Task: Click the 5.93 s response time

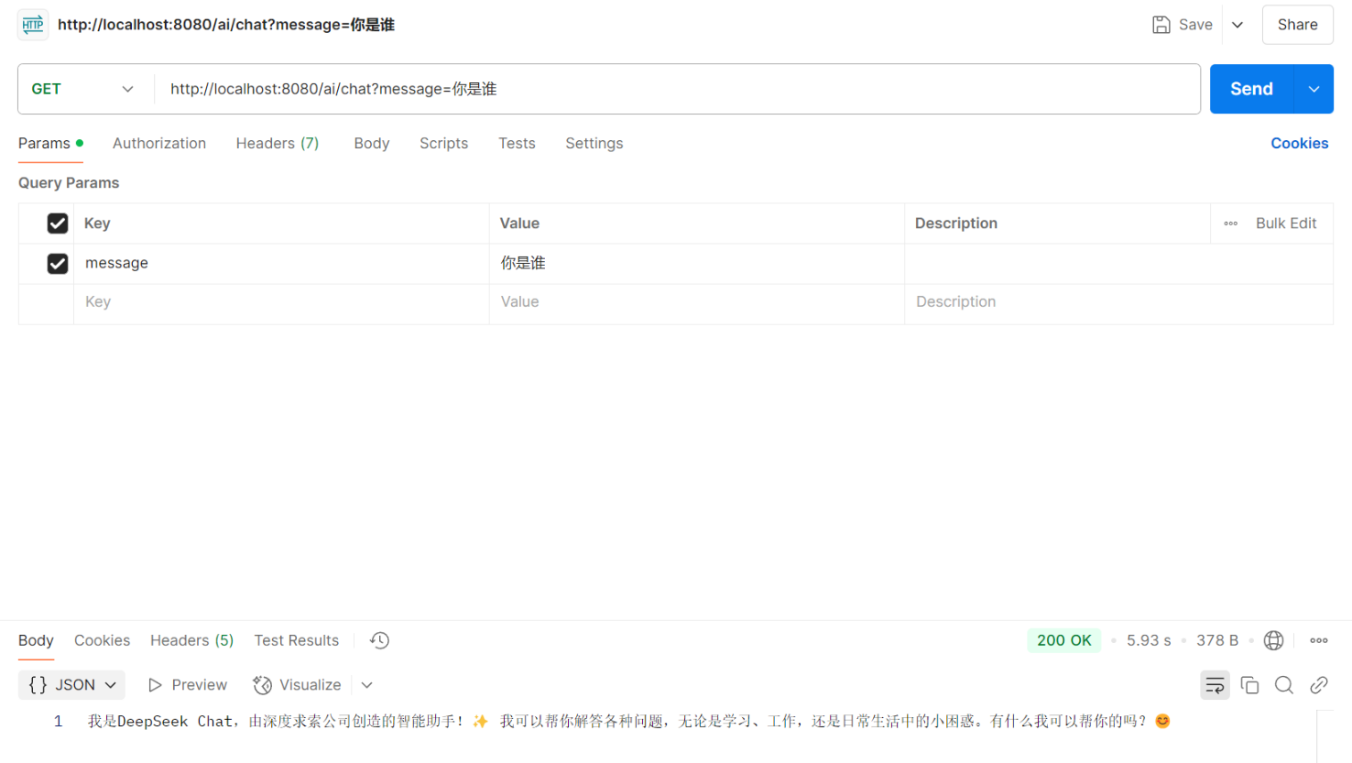Action: (1149, 641)
